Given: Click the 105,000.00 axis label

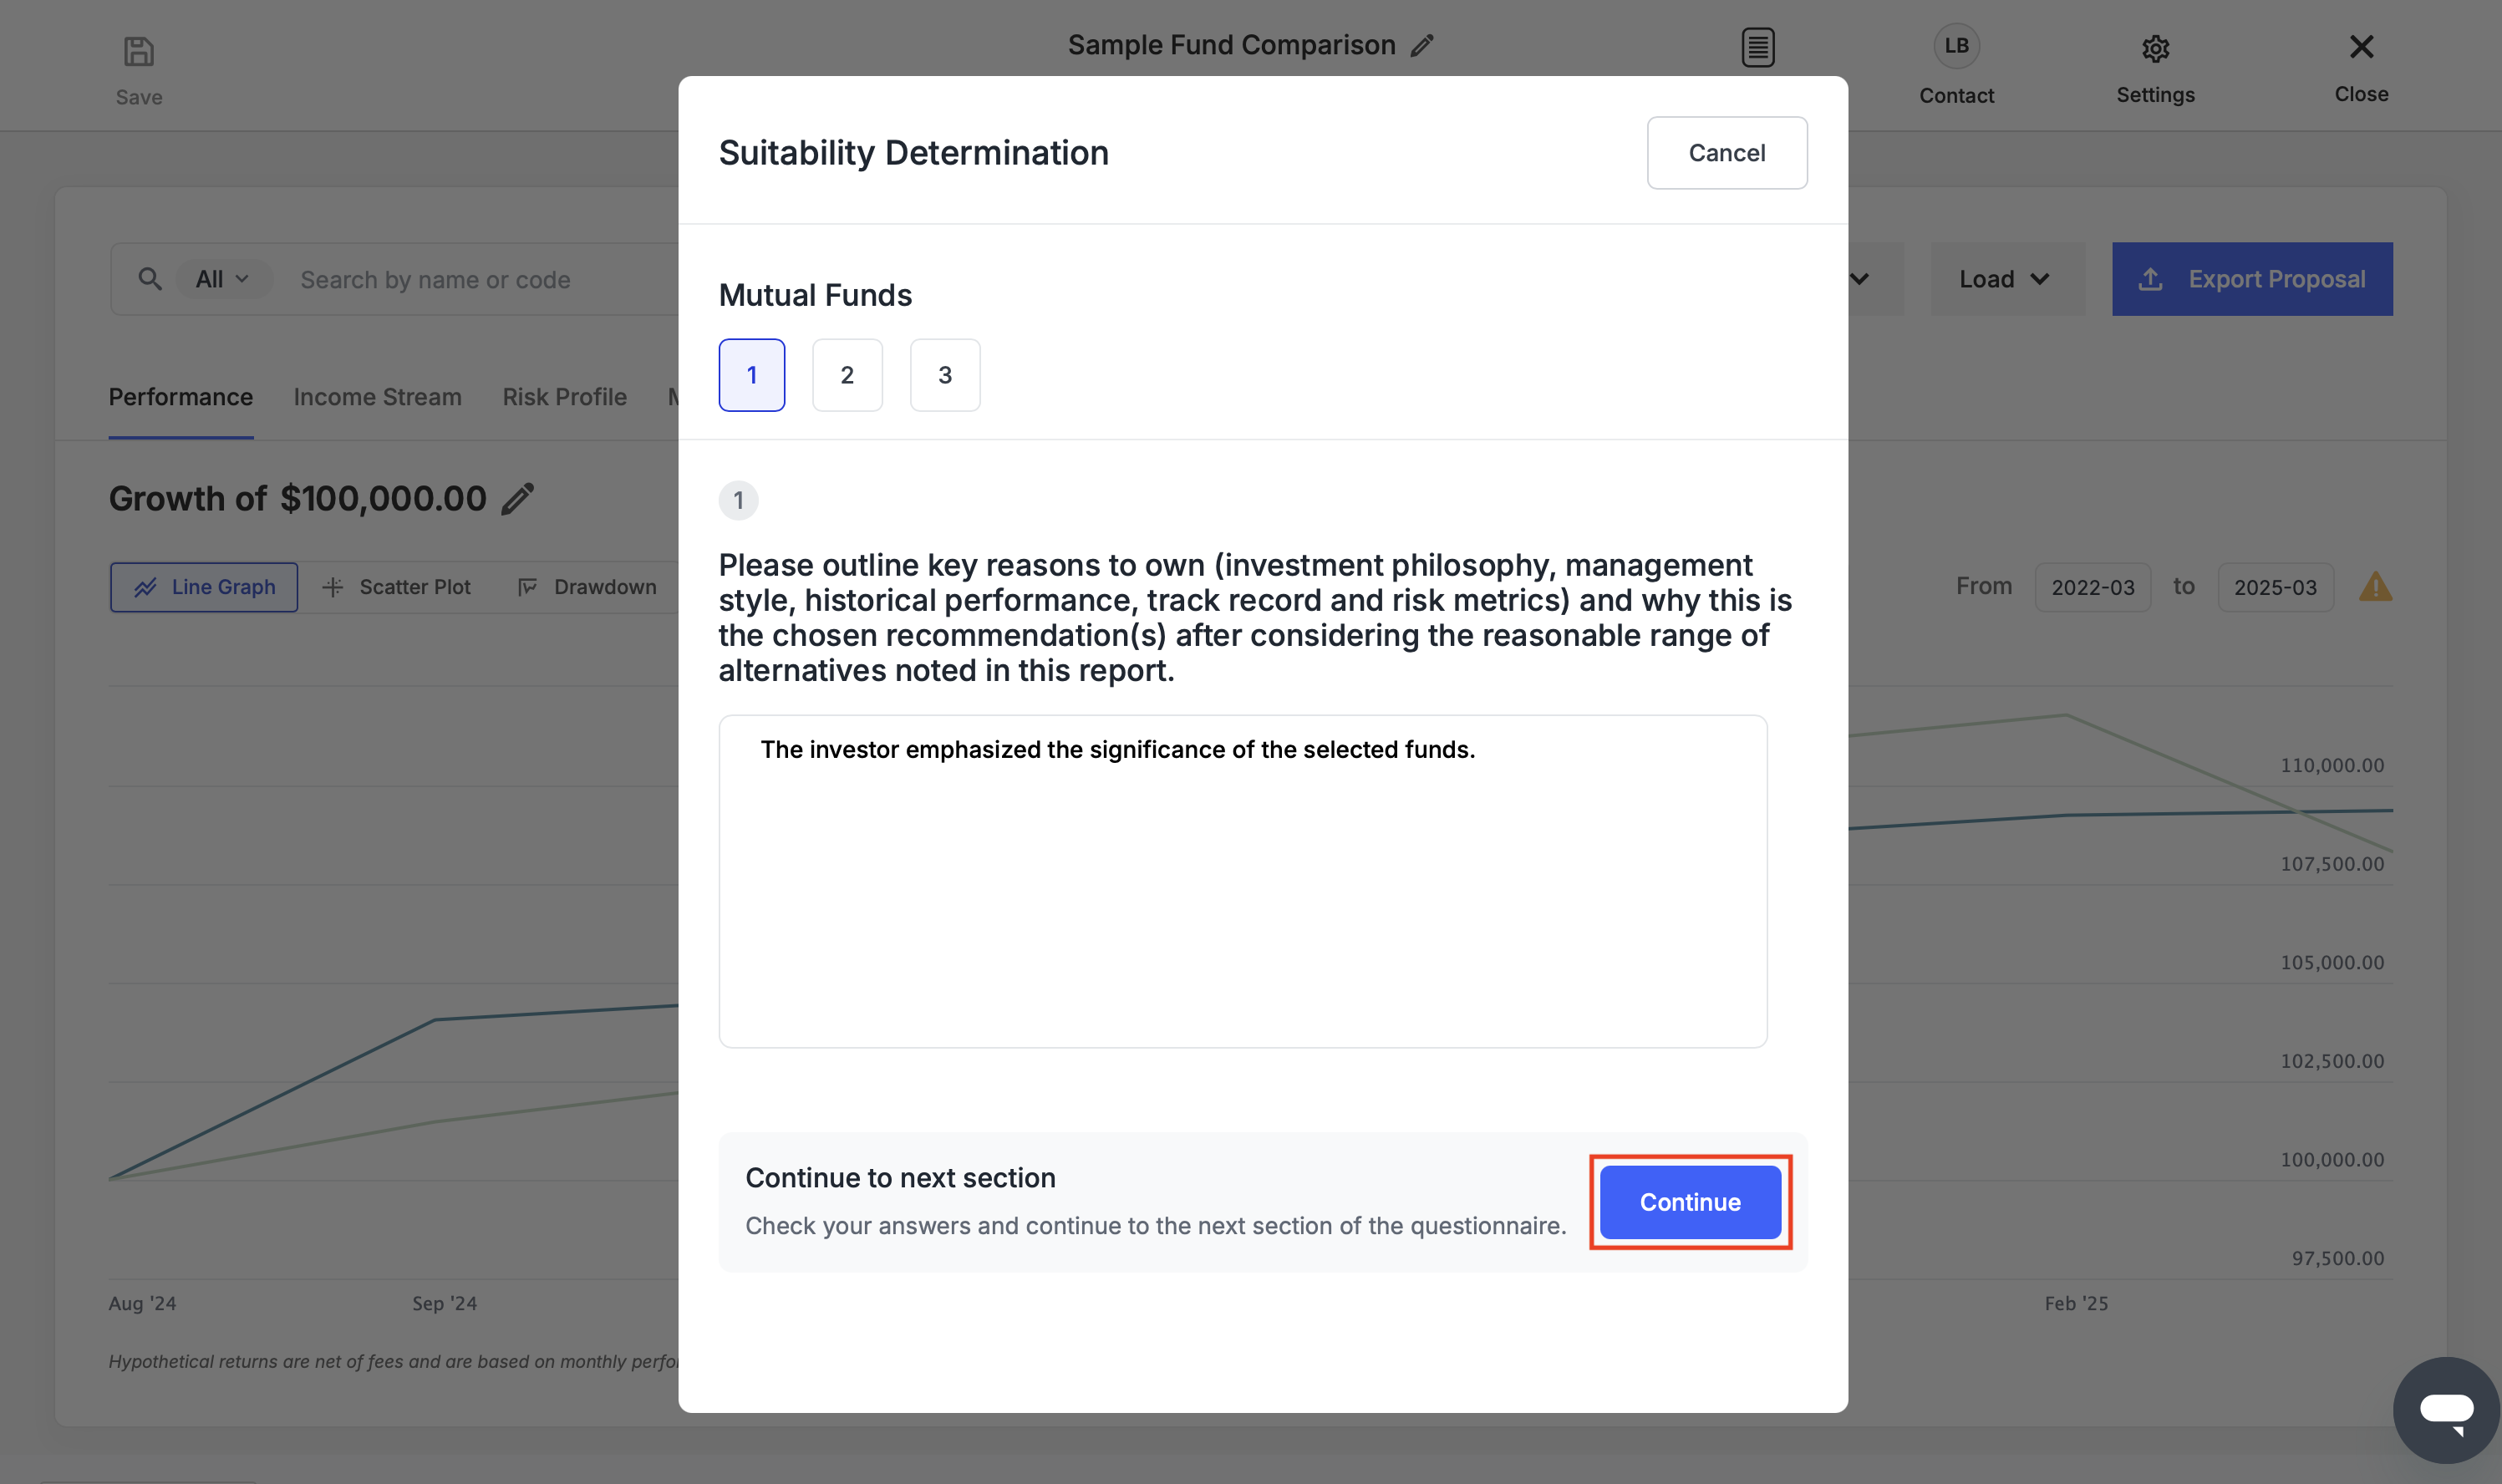Looking at the screenshot, I should [2332, 962].
